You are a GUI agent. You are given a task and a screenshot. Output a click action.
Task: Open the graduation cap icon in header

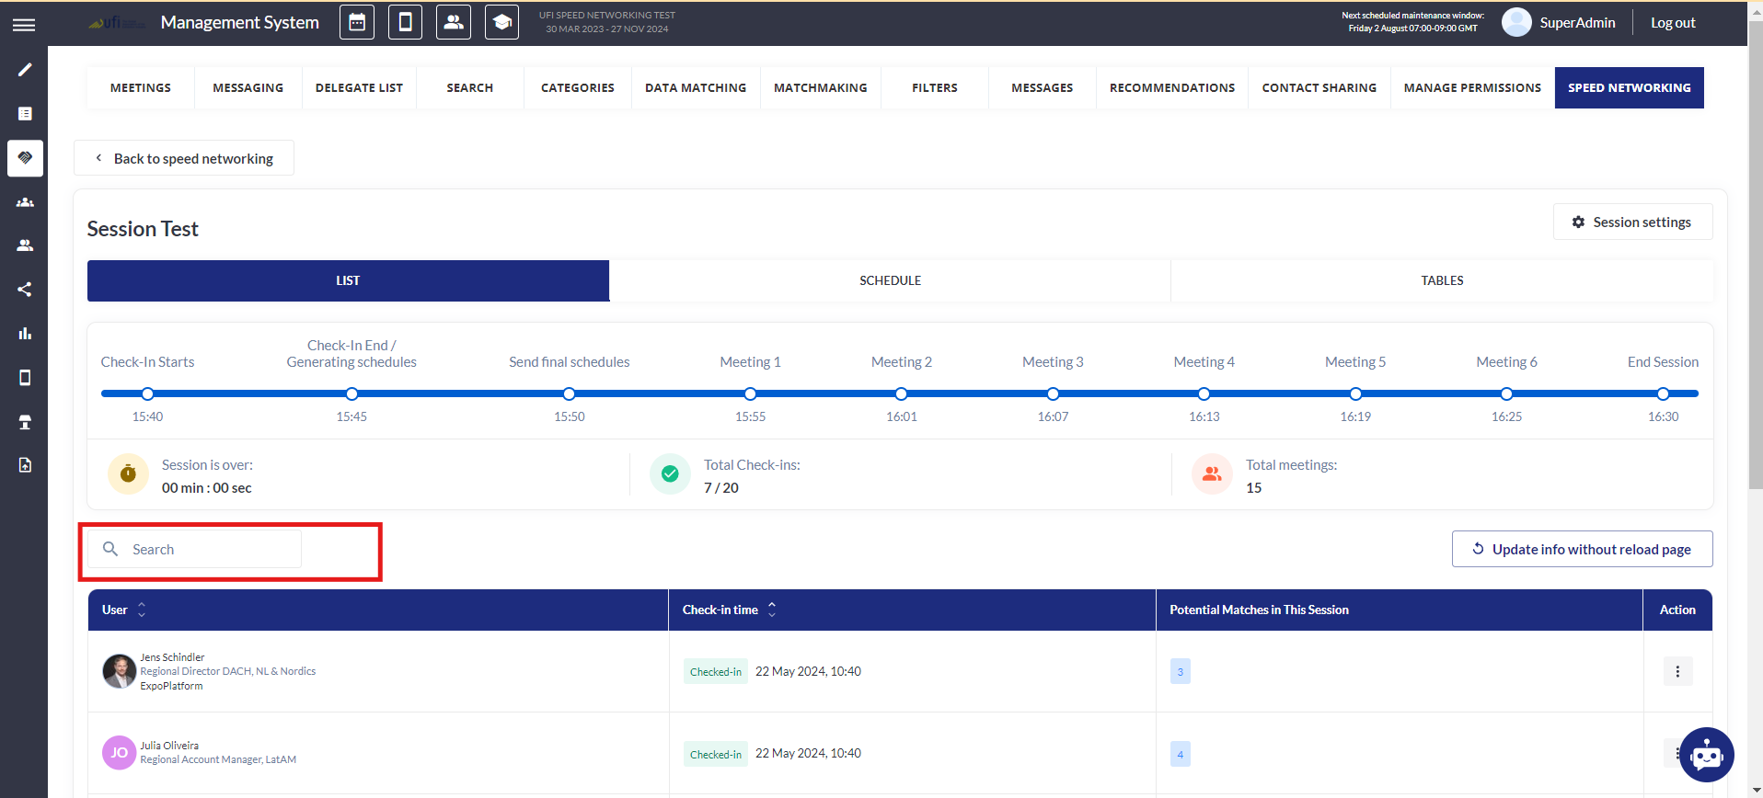(501, 23)
